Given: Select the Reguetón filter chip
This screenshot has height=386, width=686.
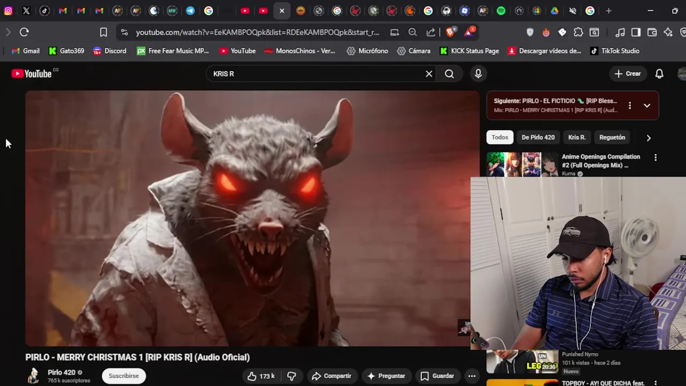Looking at the screenshot, I should coord(612,137).
